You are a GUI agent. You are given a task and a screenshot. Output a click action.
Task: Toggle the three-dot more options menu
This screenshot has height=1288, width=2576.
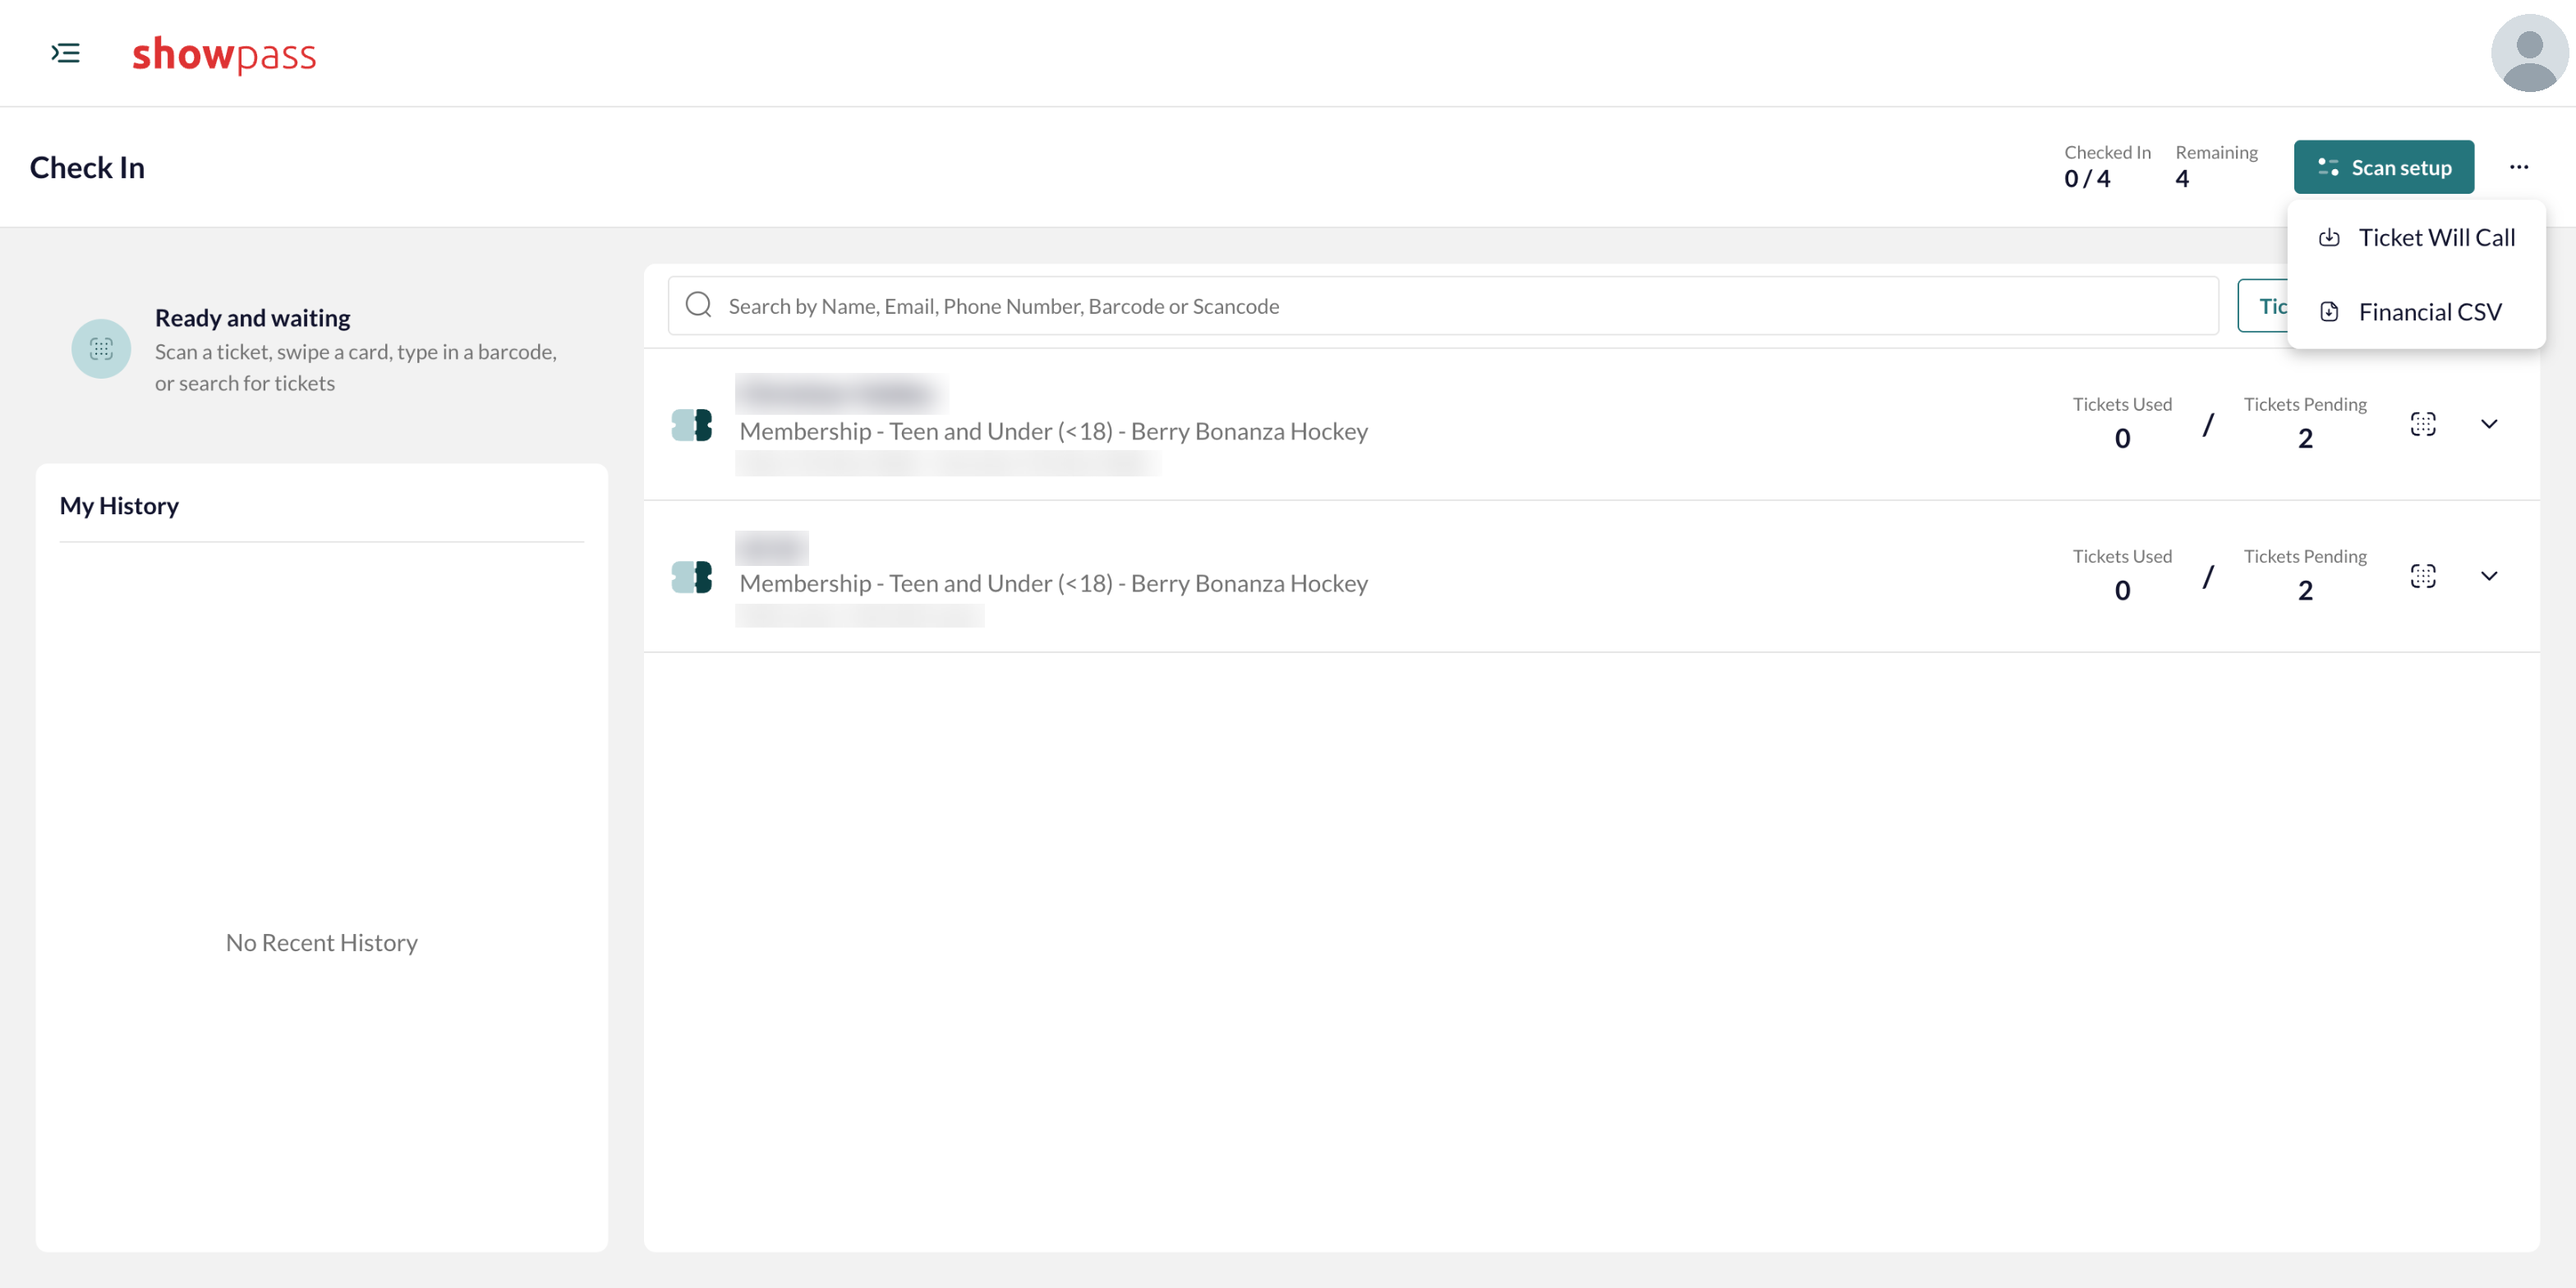(x=2518, y=167)
